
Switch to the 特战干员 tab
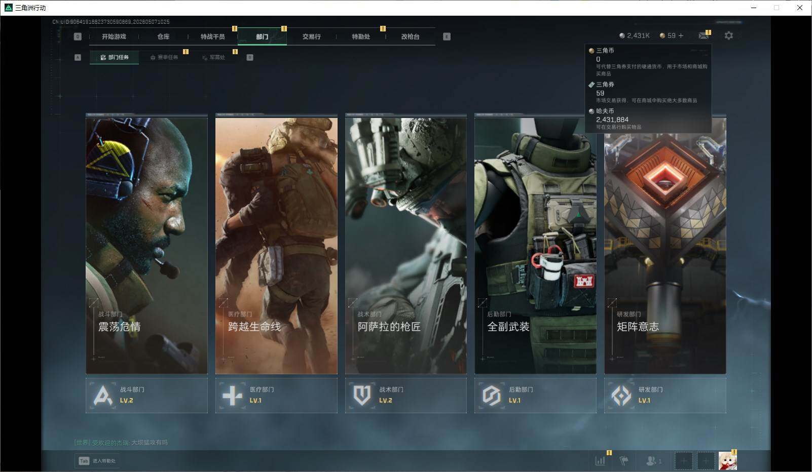213,36
